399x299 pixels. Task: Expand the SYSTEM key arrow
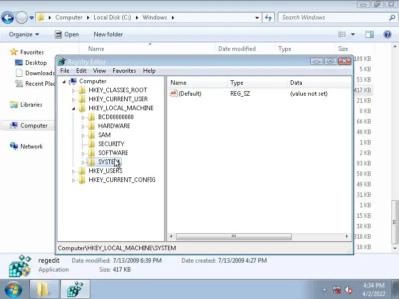coord(83,162)
